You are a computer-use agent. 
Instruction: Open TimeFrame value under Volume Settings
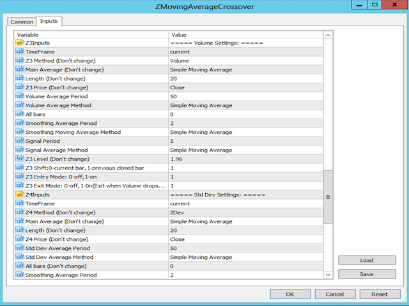[246, 52]
